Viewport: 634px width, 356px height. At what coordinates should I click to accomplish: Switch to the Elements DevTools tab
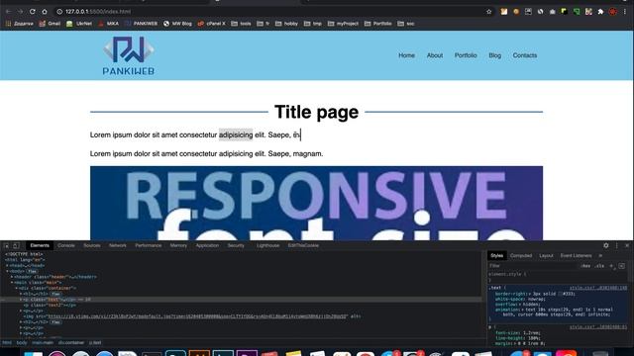tap(40, 245)
